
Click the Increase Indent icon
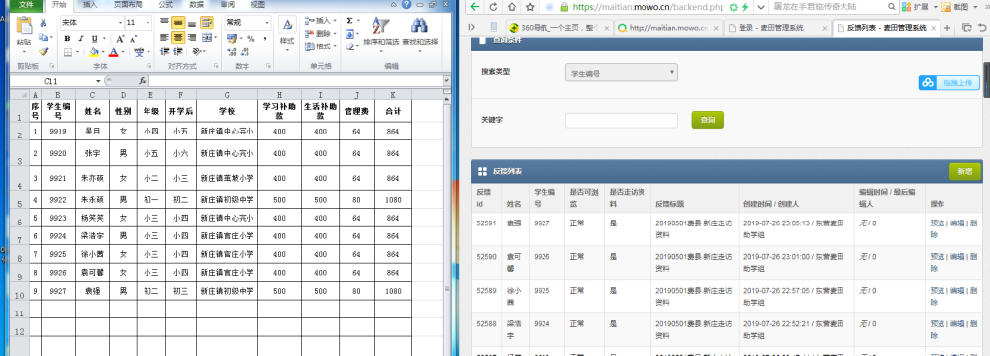tap(178, 52)
